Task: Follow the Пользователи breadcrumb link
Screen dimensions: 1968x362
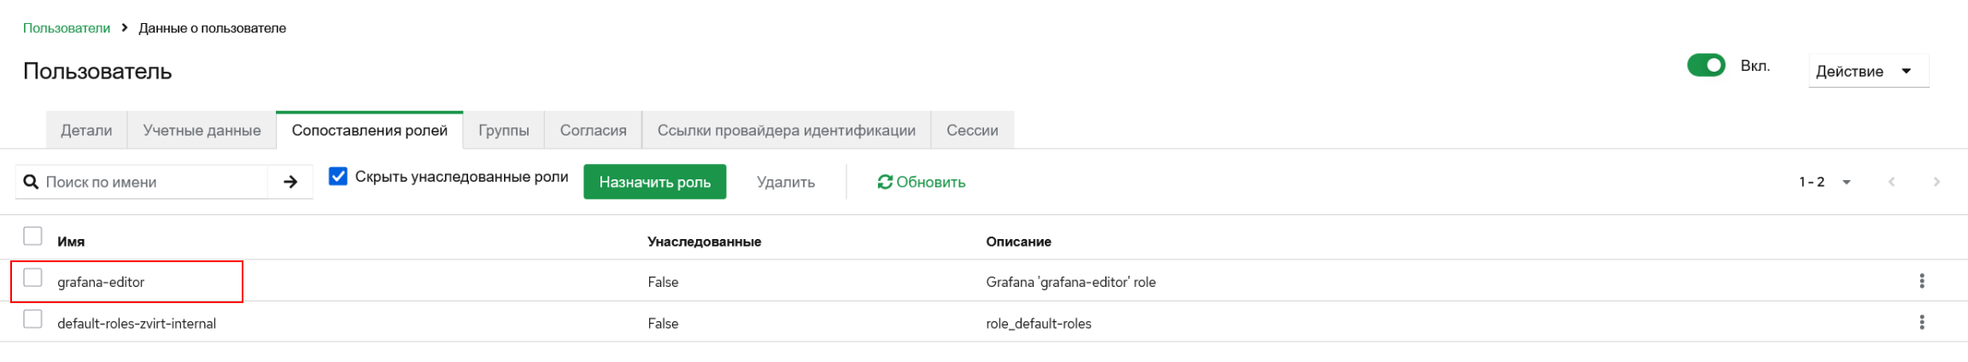Action: tap(67, 28)
